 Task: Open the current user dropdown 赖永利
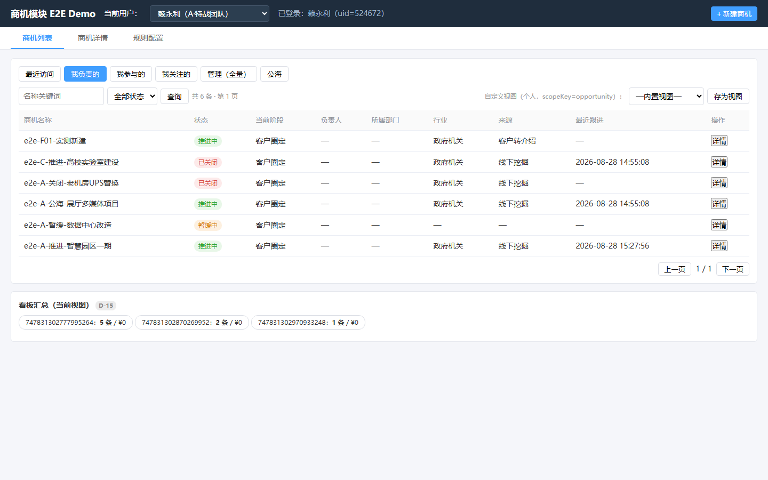coord(209,14)
